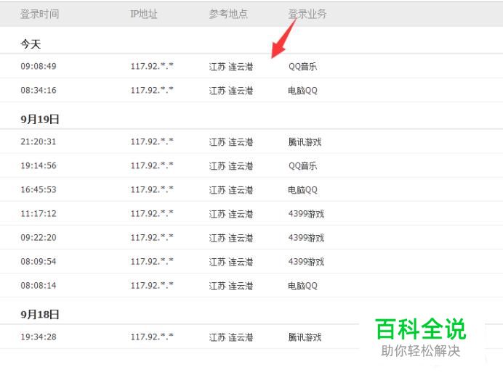This screenshot has height=383, width=503.
Task: Click 江苏 连云港 in the 09:08:49 row
Action: coord(231,67)
